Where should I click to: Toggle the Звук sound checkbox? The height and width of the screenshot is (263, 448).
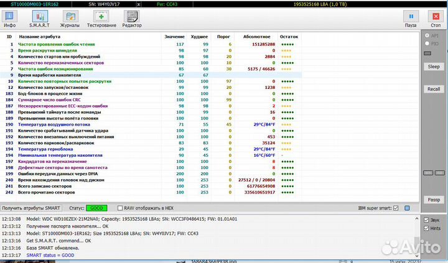426,220
